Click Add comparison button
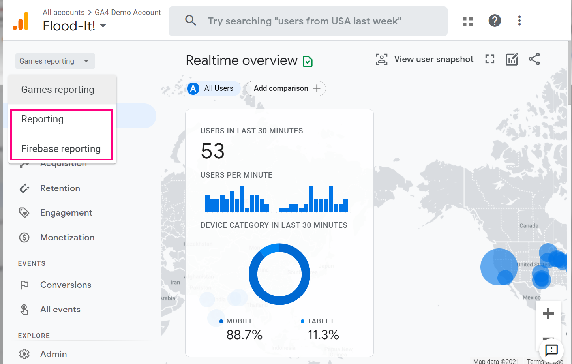 point(286,88)
